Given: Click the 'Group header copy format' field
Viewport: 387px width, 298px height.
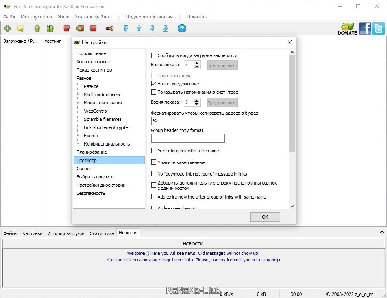Looking at the screenshot, I should coord(188,138).
